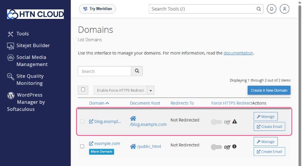Sort by Document Root column
302x166 pixels.
[x=145, y=103]
